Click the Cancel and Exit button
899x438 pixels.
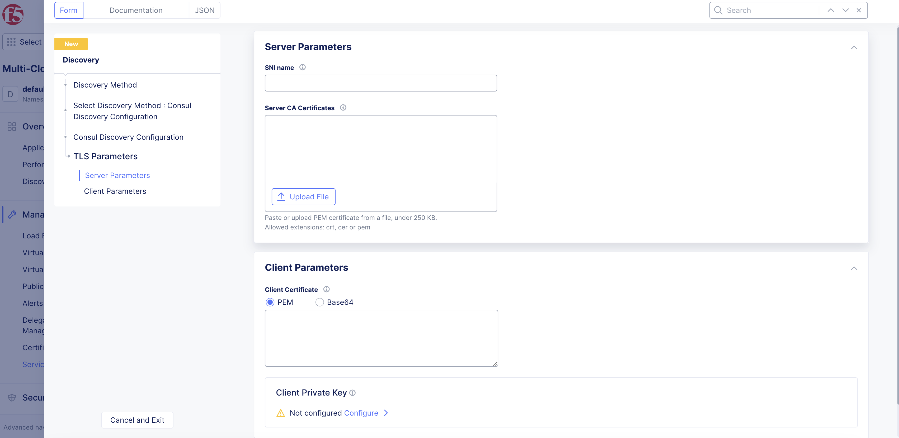pyautogui.click(x=137, y=420)
